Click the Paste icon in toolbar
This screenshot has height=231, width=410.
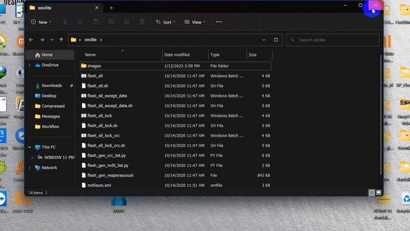click(95, 22)
